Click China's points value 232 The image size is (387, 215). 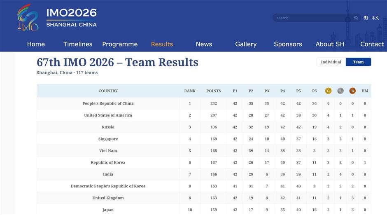point(214,103)
